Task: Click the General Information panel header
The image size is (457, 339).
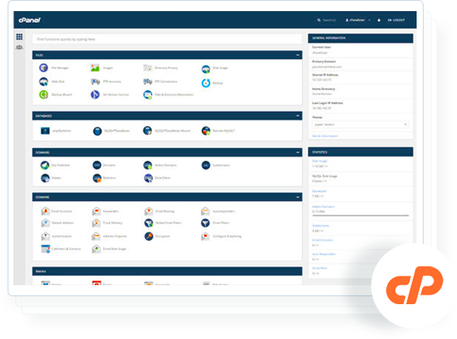Action: 360,38
